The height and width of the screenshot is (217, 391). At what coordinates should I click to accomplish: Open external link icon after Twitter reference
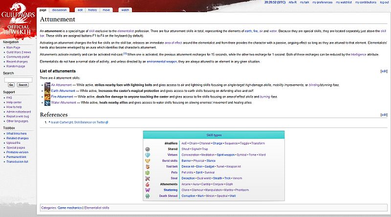107,122
